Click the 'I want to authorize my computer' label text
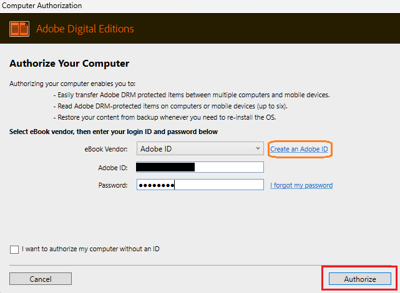 point(91,249)
